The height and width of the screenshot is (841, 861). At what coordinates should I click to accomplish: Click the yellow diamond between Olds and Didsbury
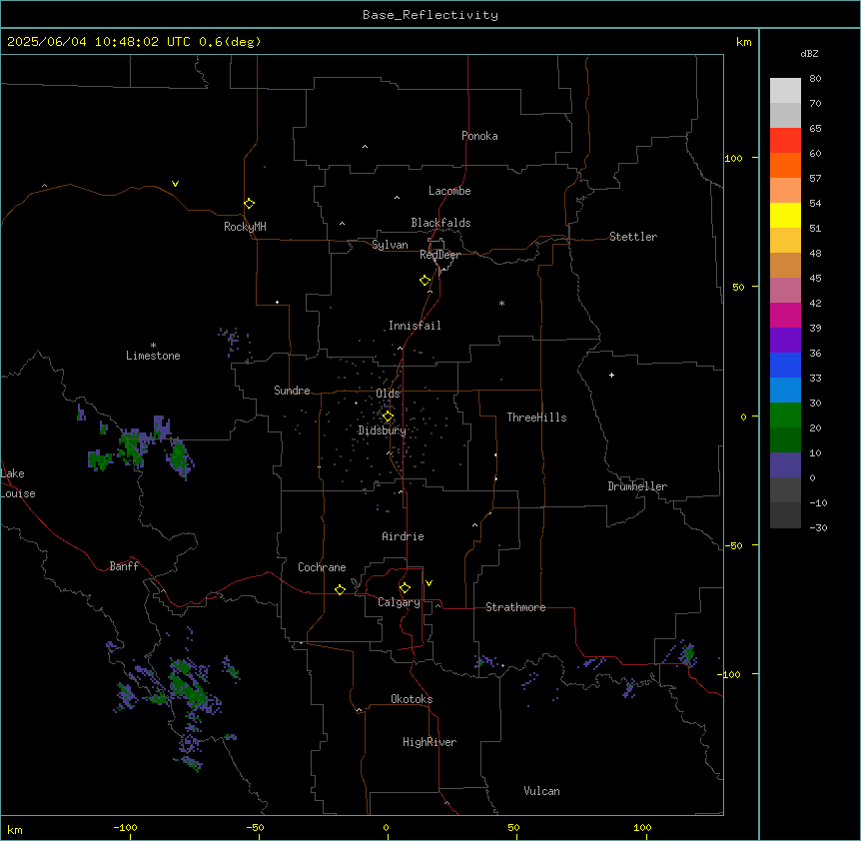point(388,417)
